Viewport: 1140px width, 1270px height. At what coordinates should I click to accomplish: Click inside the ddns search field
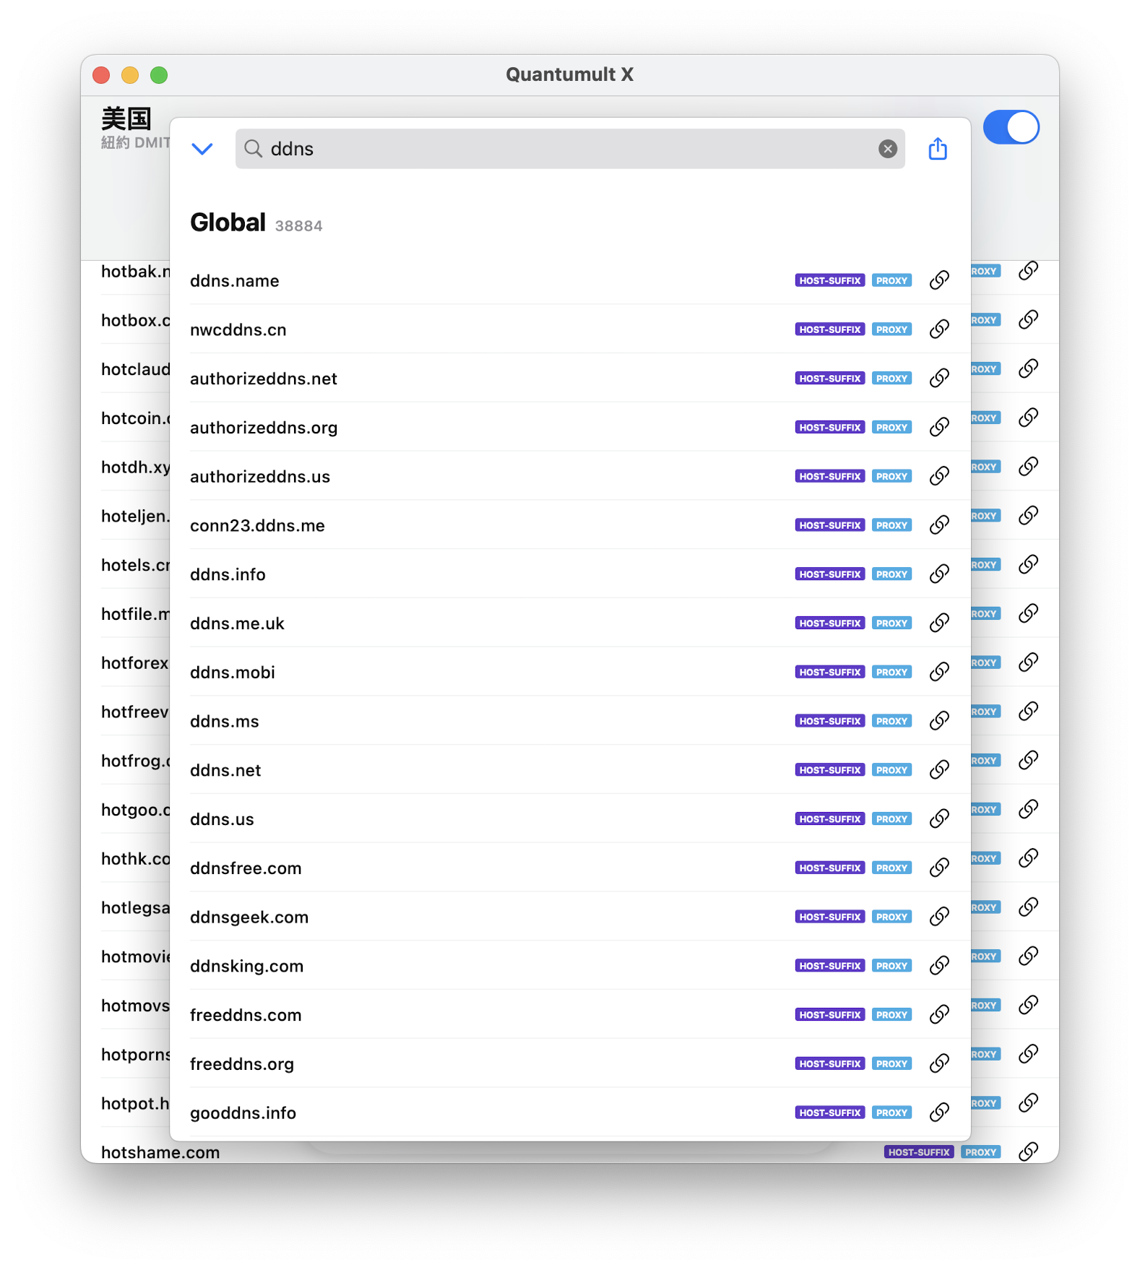click(506, 149)
